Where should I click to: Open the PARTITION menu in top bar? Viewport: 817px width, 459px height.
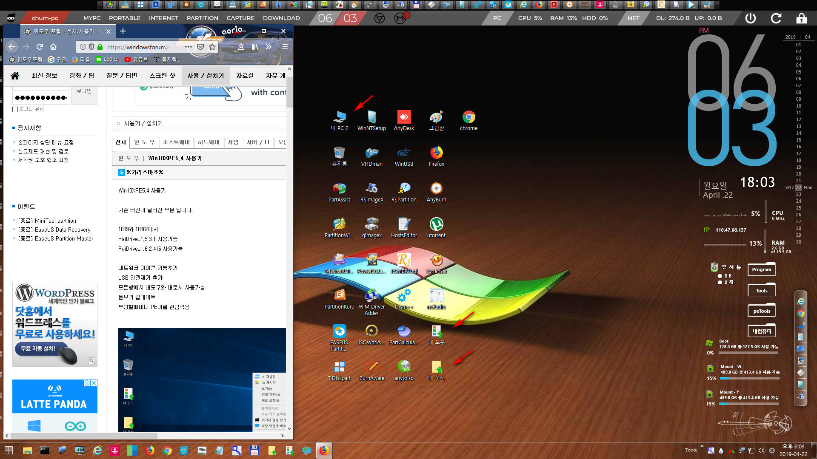click(x=203, y=18)
